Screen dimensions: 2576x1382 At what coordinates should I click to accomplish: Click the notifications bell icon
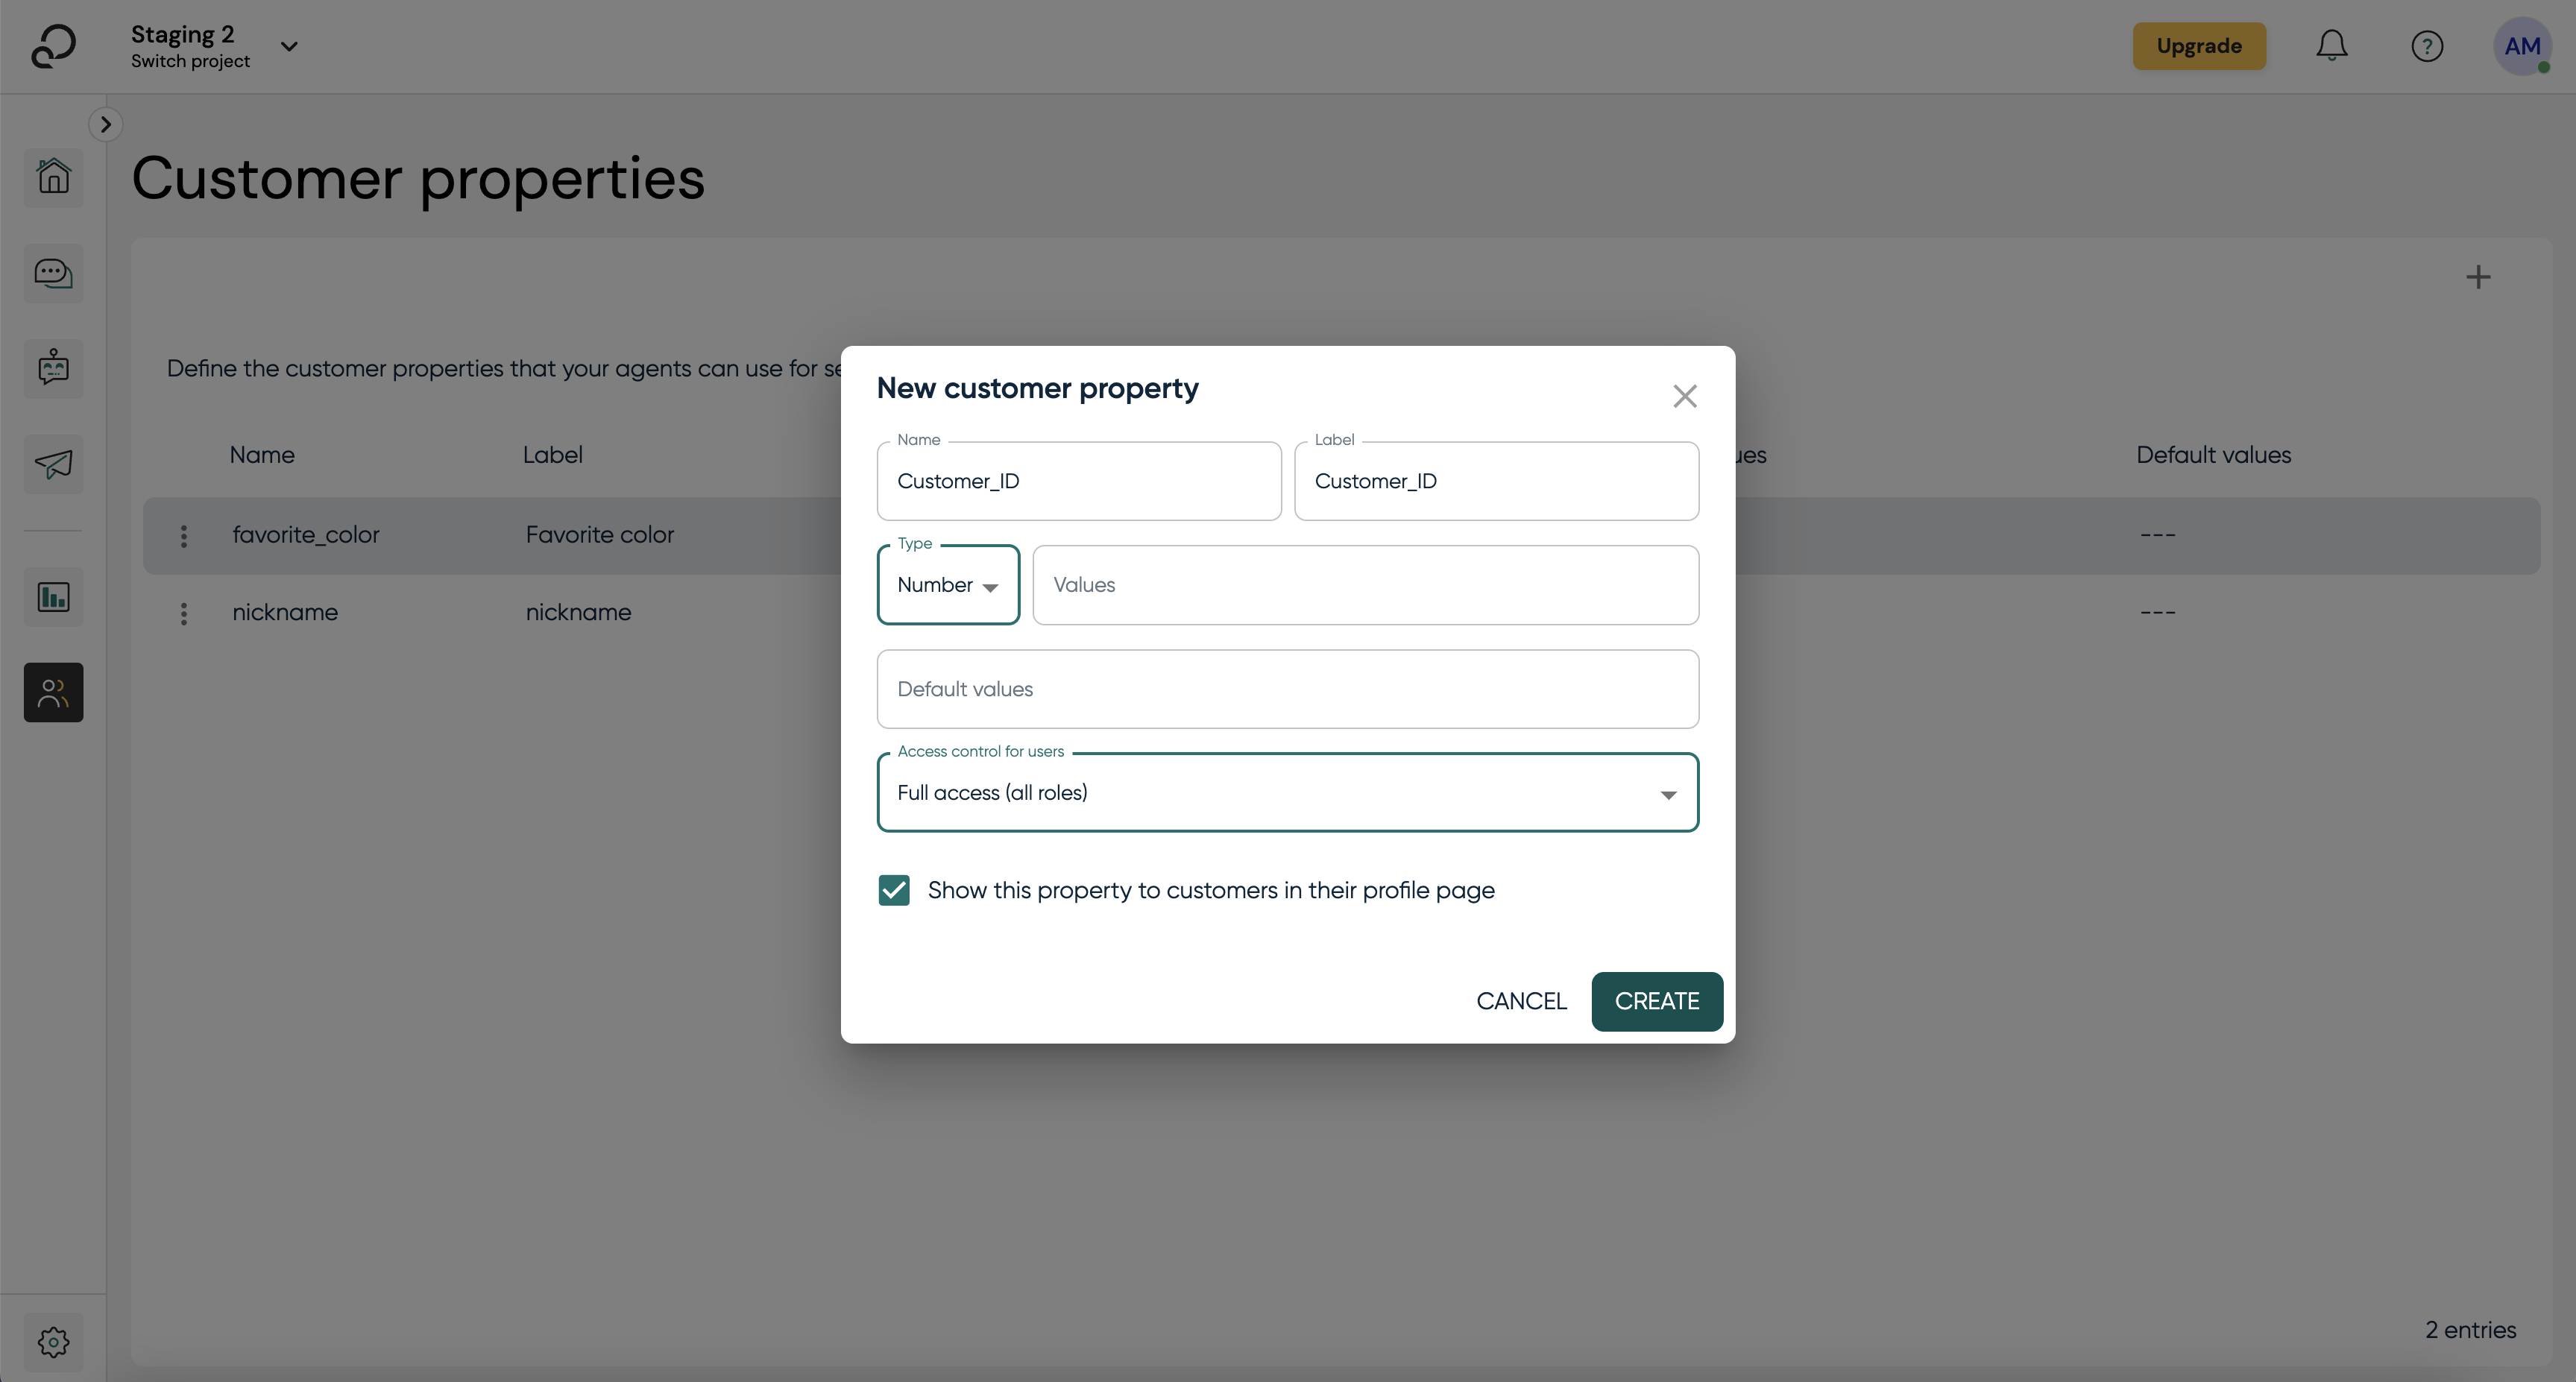point(2331,46)
